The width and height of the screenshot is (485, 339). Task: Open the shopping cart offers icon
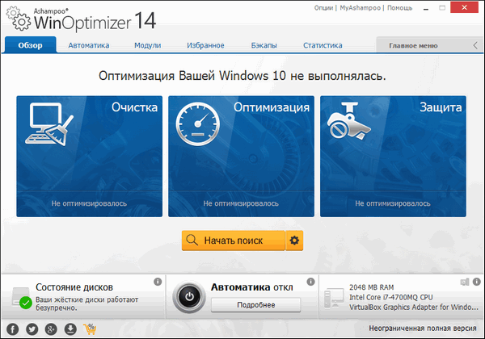[90, 329]
